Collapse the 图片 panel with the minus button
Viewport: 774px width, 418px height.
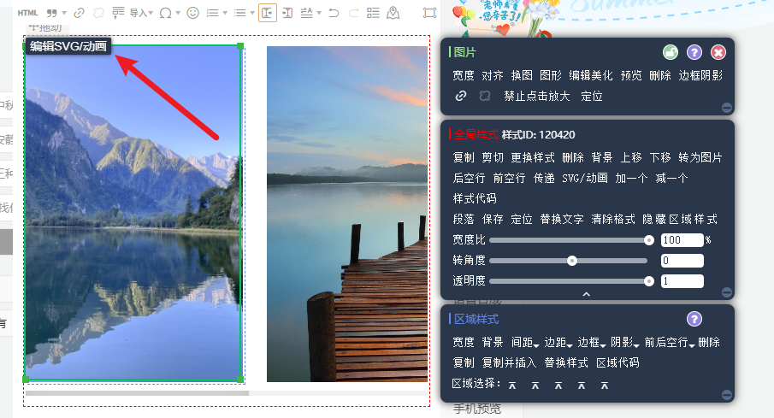point(727,108)
